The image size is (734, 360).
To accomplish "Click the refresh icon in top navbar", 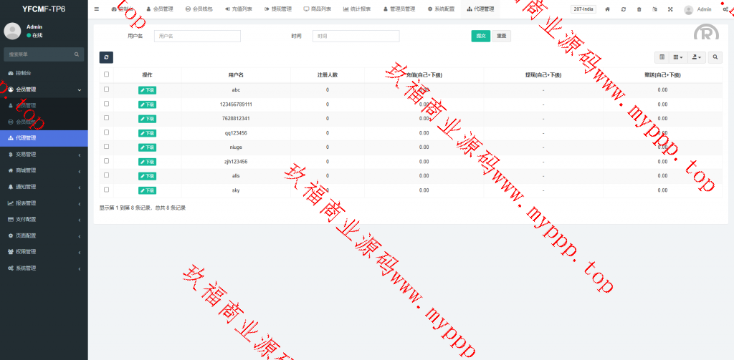I will tap(624, 9).
